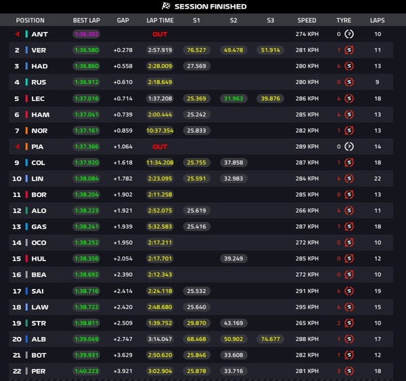Viewport: 406px width, 381px height.
Task: Click the soft tyre icon in BOT row
Action: (348, 355)
